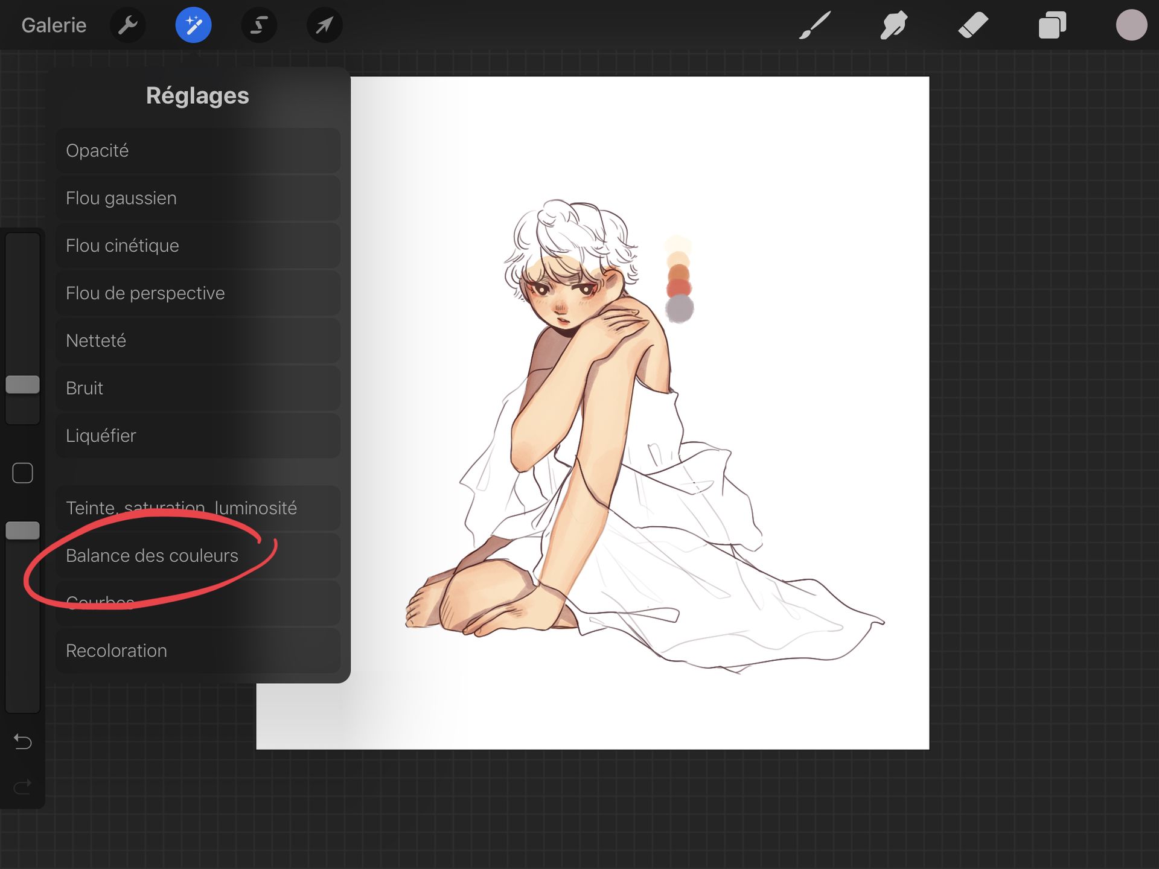Tap the redo arrow
This screenshot has height=869, width=1159.
coord(22,786)
